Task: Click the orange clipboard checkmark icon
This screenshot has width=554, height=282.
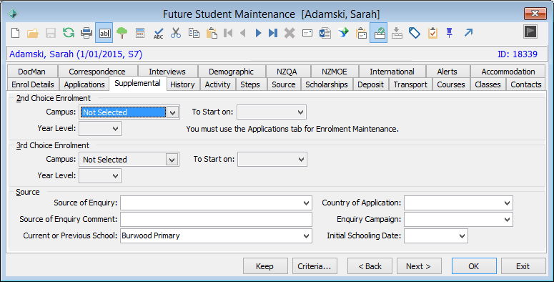Action: (432, 33)
